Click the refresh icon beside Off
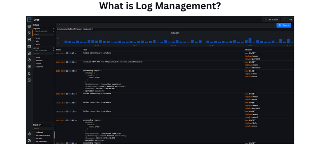The height and width of the screenshot is (160, 320). 284,20
